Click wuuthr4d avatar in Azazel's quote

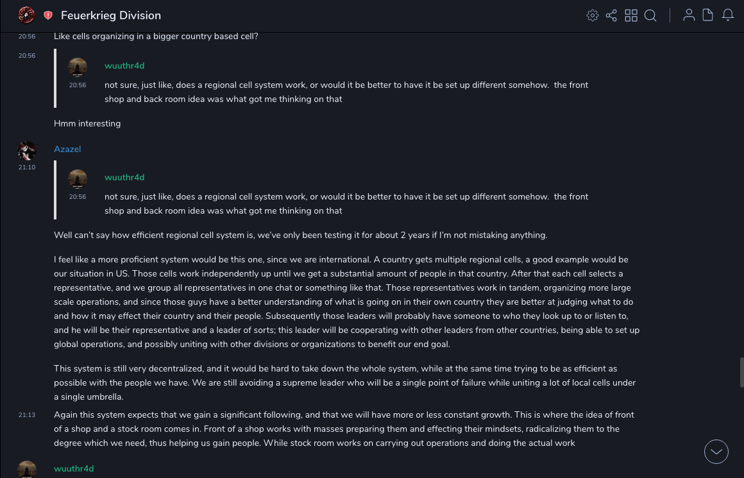pyautogui.click(x=78, y=179)
